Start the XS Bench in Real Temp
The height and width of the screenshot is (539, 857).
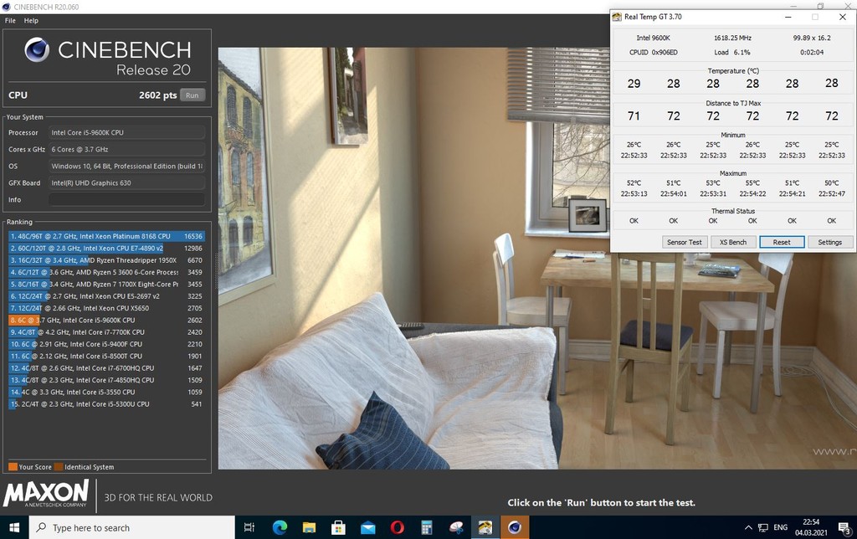(x=732, y=242)
